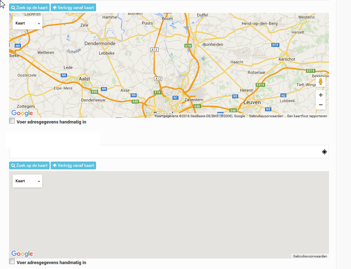Click the Rotselaar label on the map
Viewport: 351px width, 269px height.
pyautogui.click(x=257, y=72)
